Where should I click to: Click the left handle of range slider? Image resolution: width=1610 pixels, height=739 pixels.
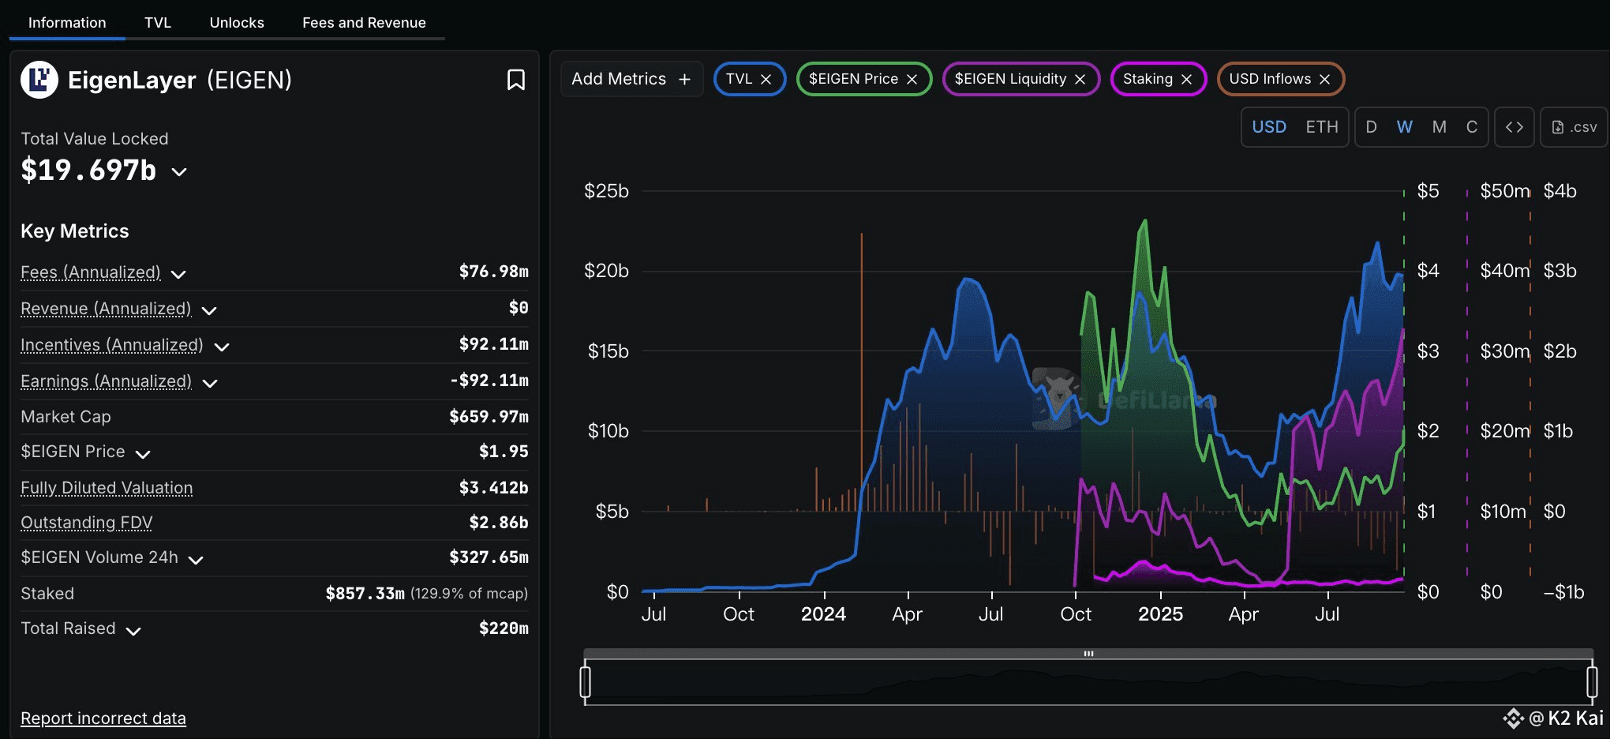pyautogui.click(x=585, y=681)
